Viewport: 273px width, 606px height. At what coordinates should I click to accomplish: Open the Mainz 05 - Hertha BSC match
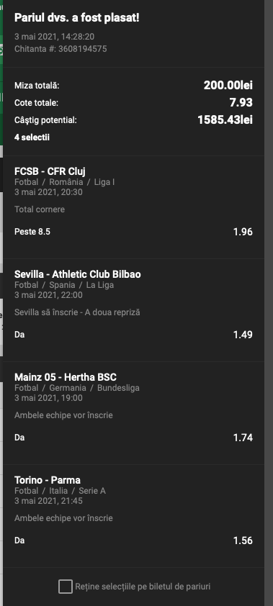(x=66, y=377)
